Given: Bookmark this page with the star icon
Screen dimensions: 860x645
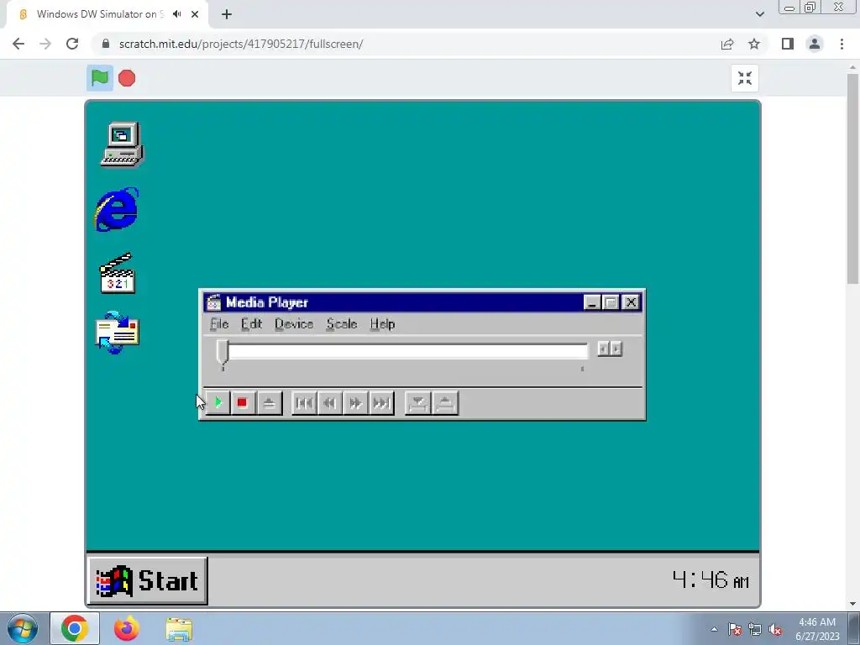Looking at the screenshot, I should click(754, 44).
